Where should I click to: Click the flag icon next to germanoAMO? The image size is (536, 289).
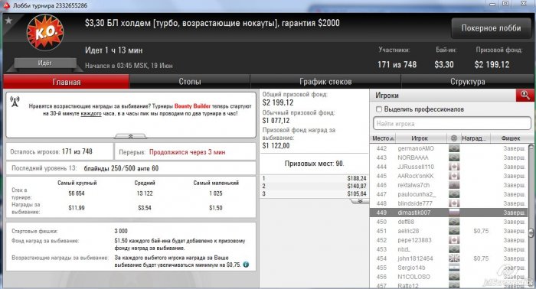(454, 148)
